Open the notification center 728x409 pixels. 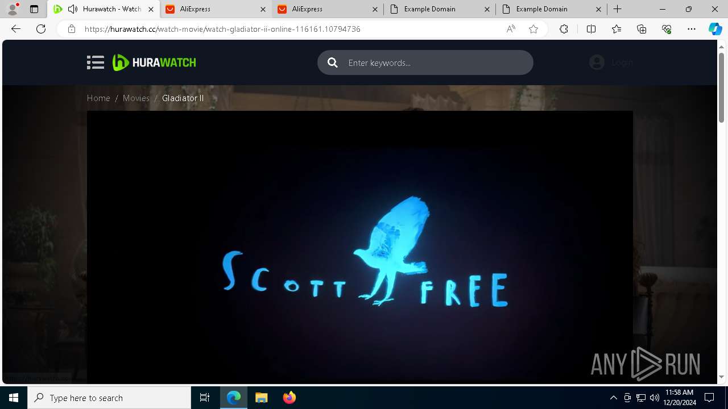[x=709, y=398]
